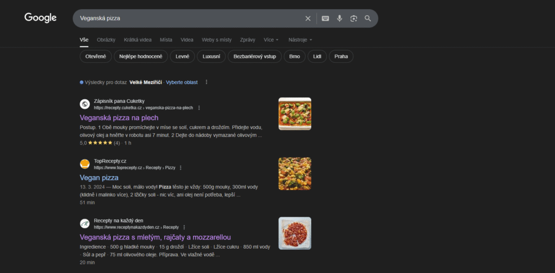Image resolution: width=555 pixels, height=273 pixels.
Task: Click the magnifying glass search icon
Action: coord(367,18)
